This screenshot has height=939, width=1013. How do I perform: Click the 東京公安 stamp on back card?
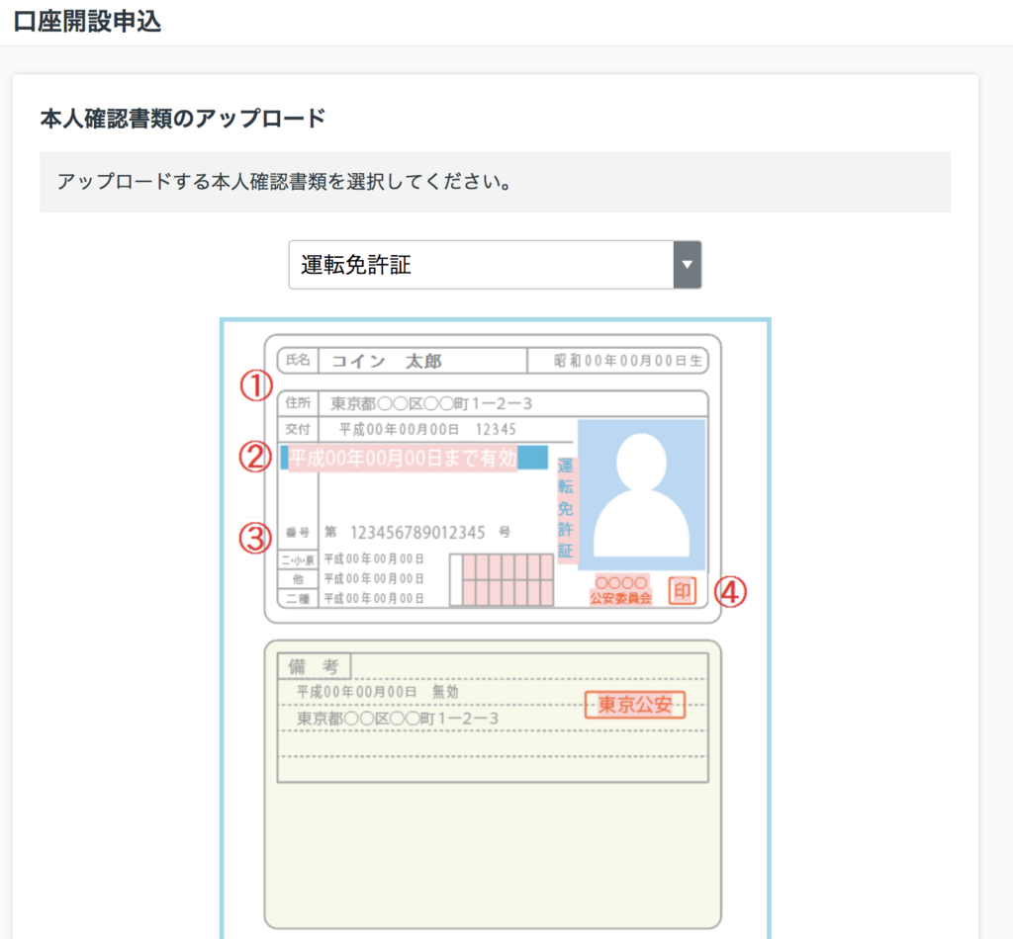[634, 705]
